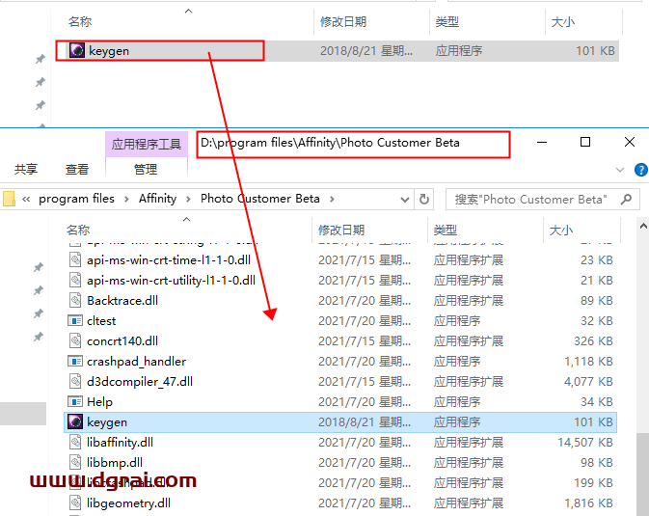Click 1,816 KB size cell

tap(588, 503)
